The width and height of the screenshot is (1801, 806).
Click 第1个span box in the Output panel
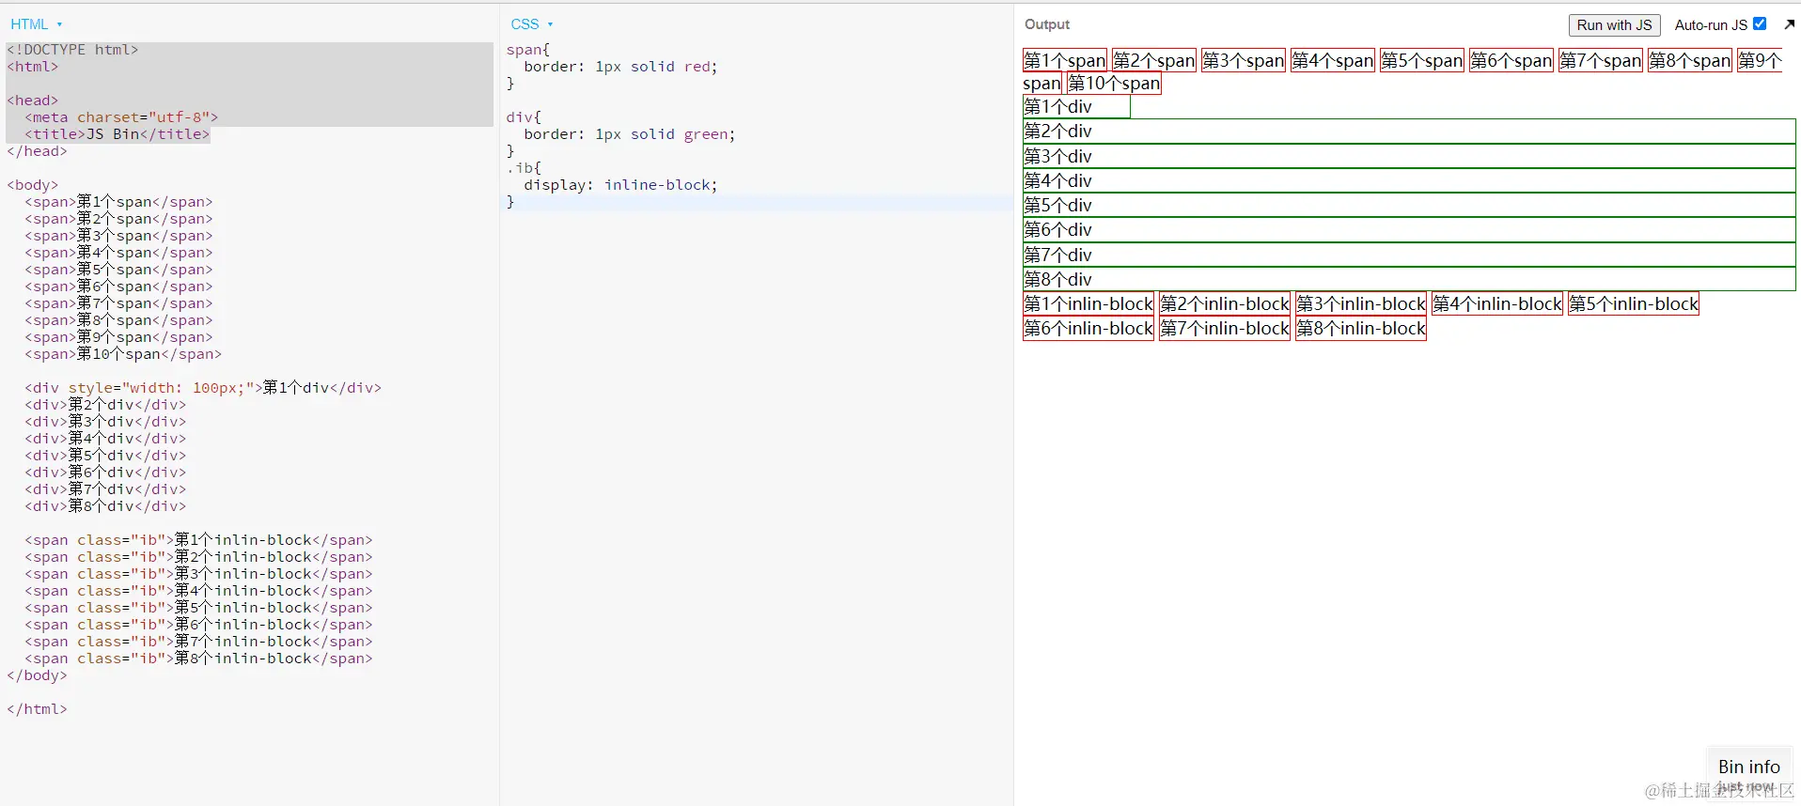[x=1065, y=60]
